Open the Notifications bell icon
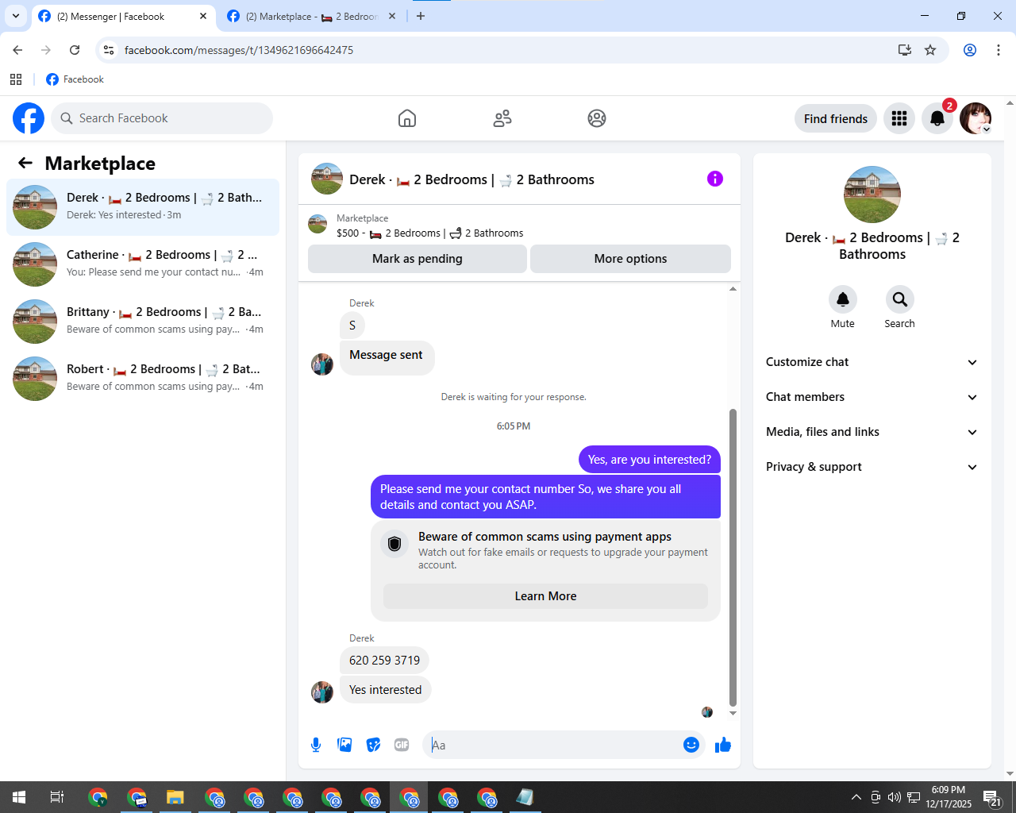This screenshot has height=813, width=1016. click(x=937, y=118)
